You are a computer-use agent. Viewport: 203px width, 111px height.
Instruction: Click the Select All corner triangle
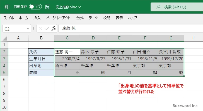point(5,38)
